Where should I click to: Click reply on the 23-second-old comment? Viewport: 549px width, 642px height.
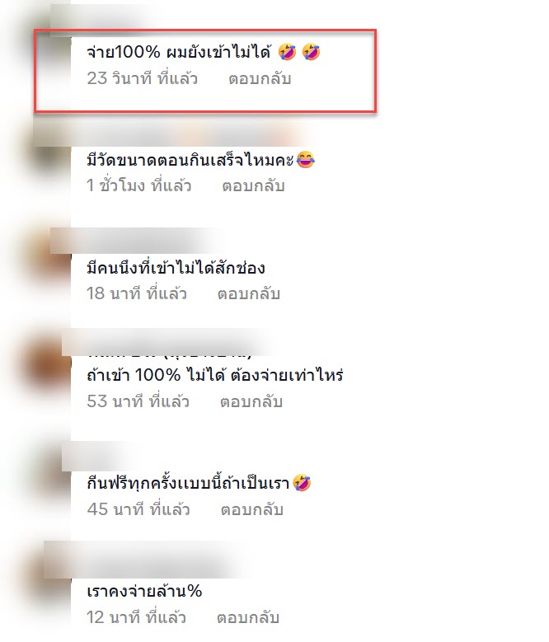(x=260, y=78)
